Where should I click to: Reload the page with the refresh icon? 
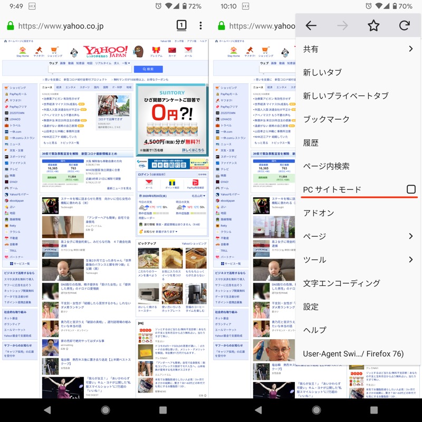coord(405,25)
